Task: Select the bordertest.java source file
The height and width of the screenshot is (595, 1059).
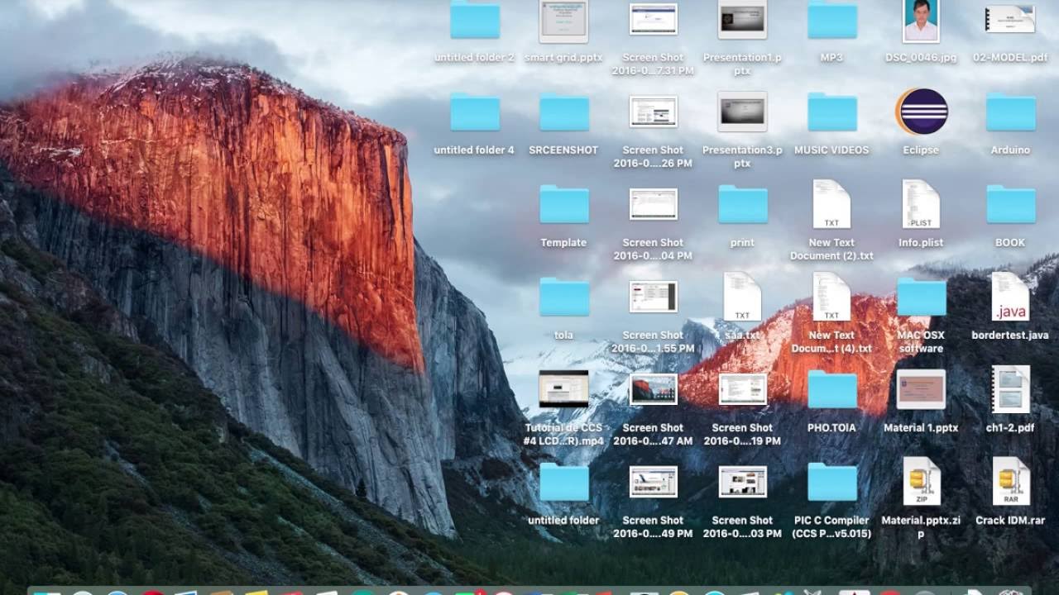Action: tap(1010, 297)
